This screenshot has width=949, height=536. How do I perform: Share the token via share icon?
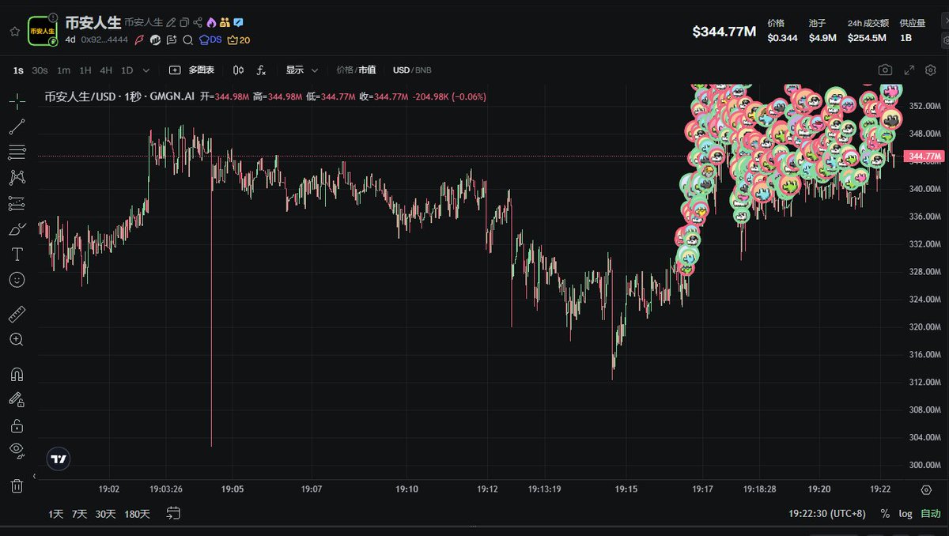coord(198,22)
